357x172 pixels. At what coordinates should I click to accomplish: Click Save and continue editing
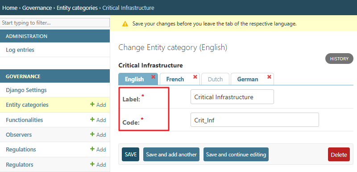(236, 155)
